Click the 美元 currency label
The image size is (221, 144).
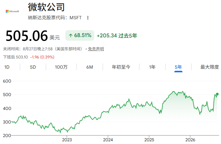(55, 38)
